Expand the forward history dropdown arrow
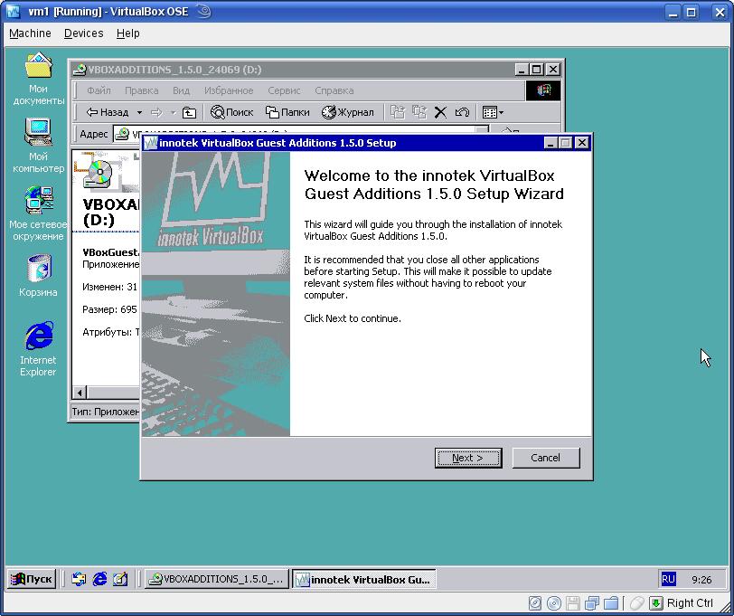 [174, 112]
